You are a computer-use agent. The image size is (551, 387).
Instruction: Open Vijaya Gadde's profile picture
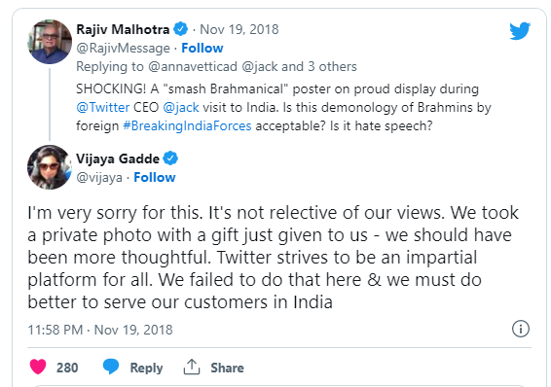[50, 167]
